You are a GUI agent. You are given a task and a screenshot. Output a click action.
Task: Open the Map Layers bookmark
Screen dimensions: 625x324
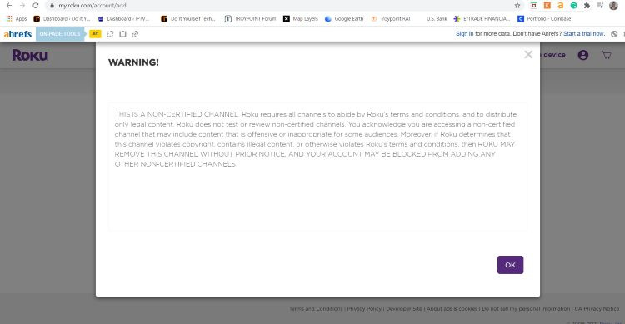(x=301, y=18)
